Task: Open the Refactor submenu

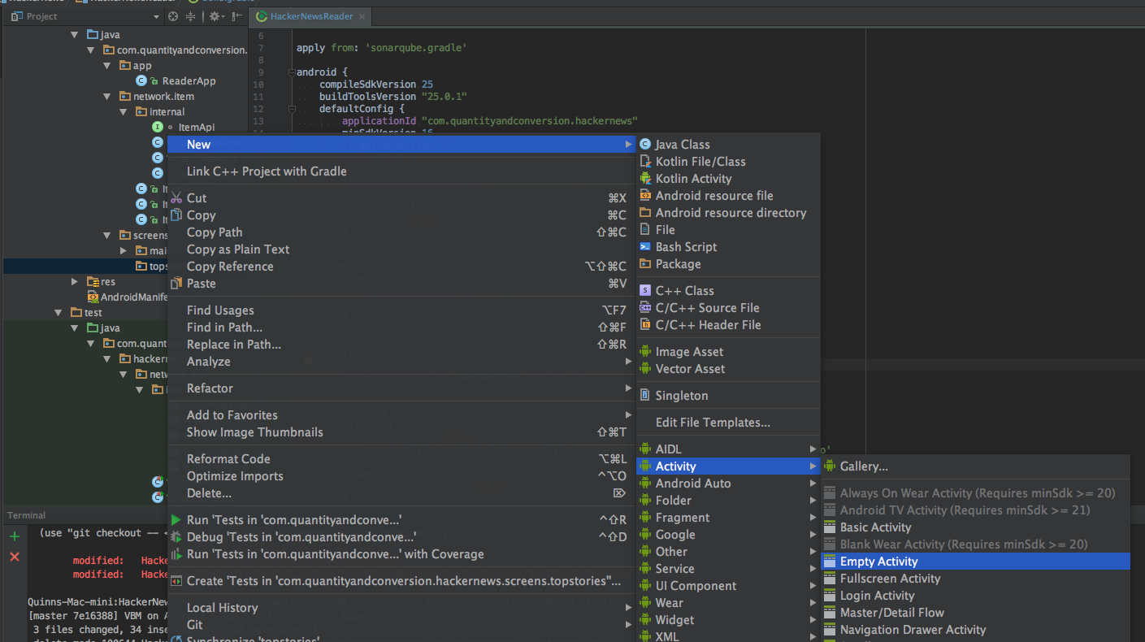Action: [x=401, y=388]
